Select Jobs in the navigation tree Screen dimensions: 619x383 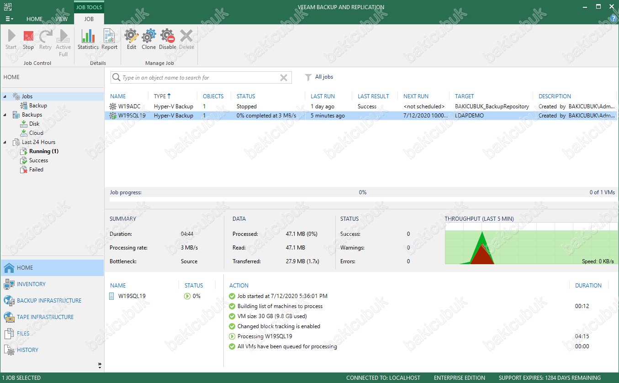(27, 96)
